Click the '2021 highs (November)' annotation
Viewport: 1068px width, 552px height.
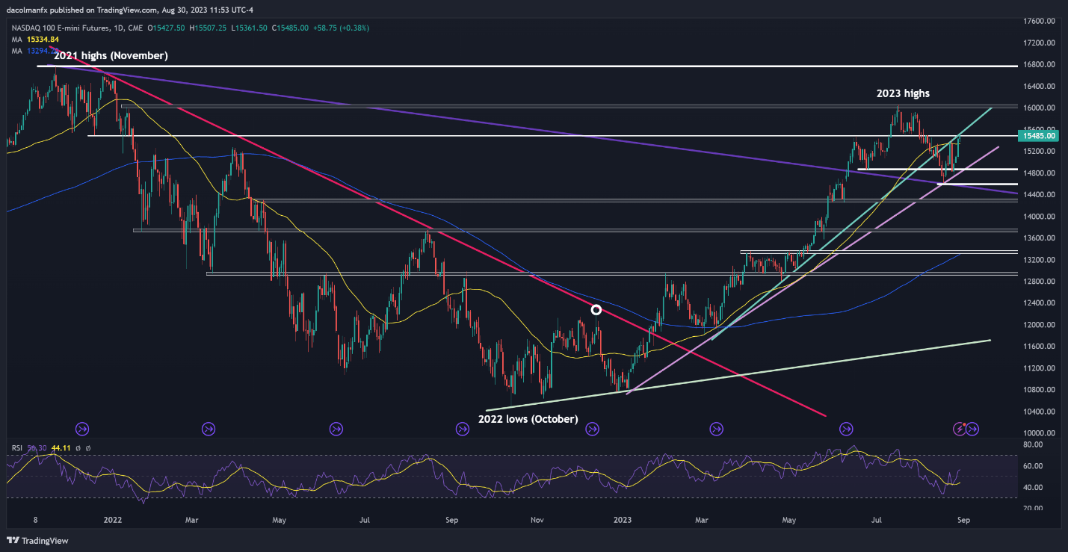[111, 55]
